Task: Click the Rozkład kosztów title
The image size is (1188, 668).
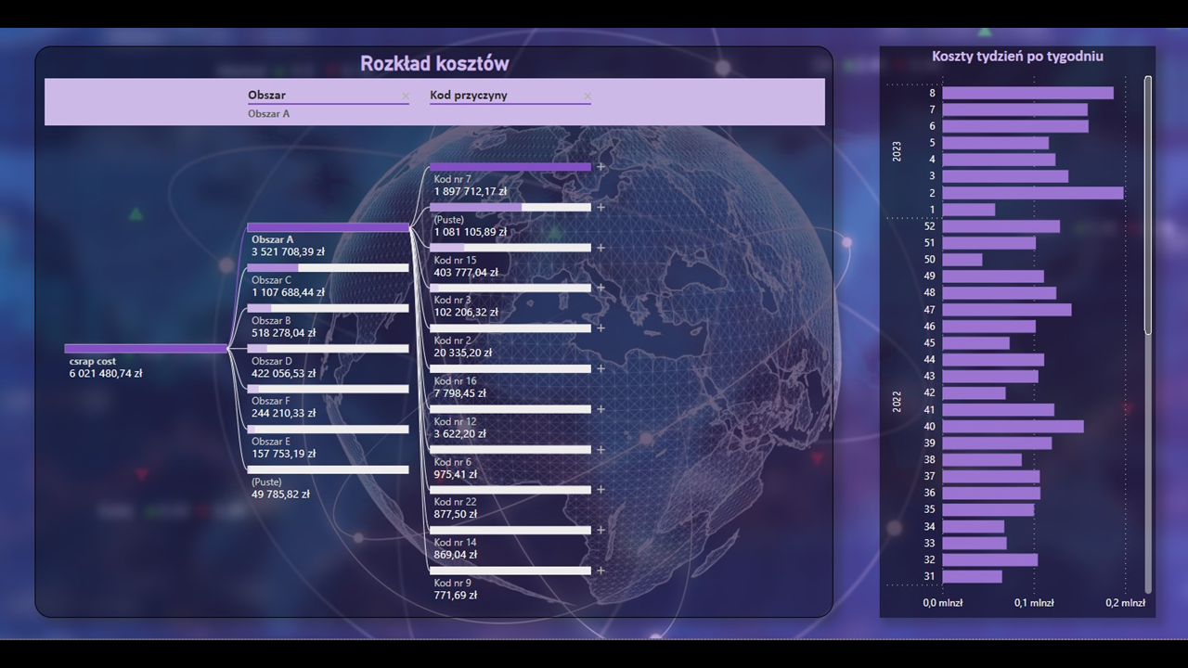Action: [x=434, y=63]
